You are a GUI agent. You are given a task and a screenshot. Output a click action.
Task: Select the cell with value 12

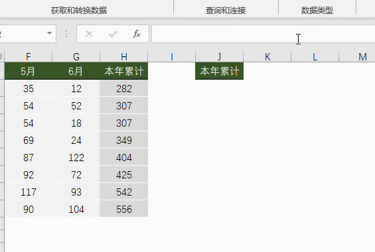[76, 89]
